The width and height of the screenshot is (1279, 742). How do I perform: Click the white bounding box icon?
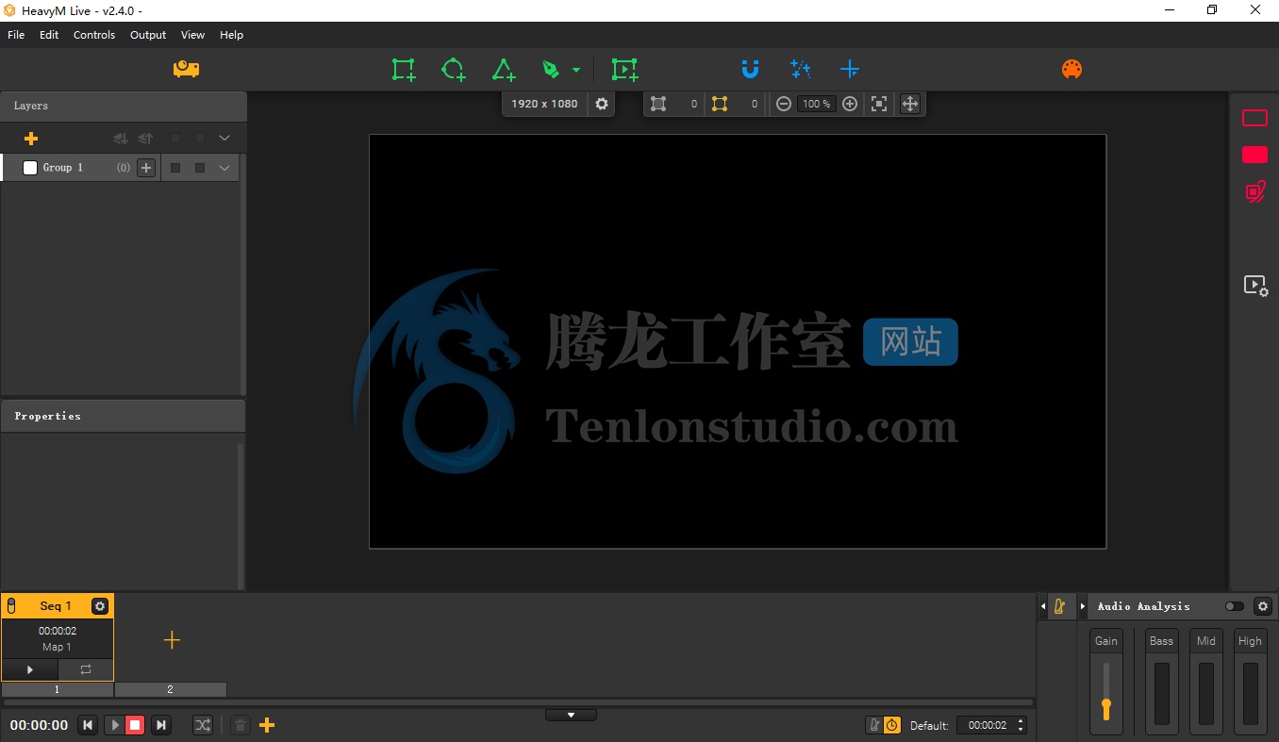tap(658, 104)
